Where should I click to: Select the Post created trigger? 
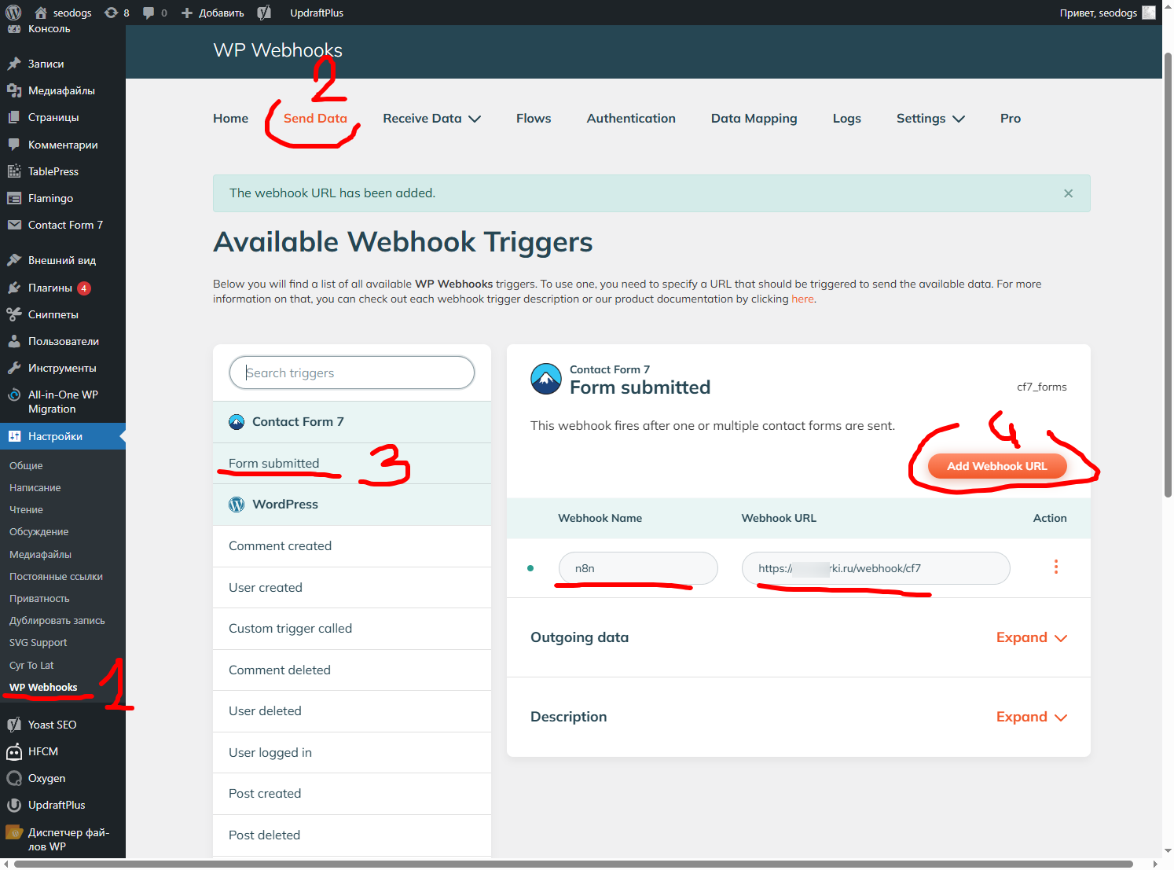click(x=352, y=794)
